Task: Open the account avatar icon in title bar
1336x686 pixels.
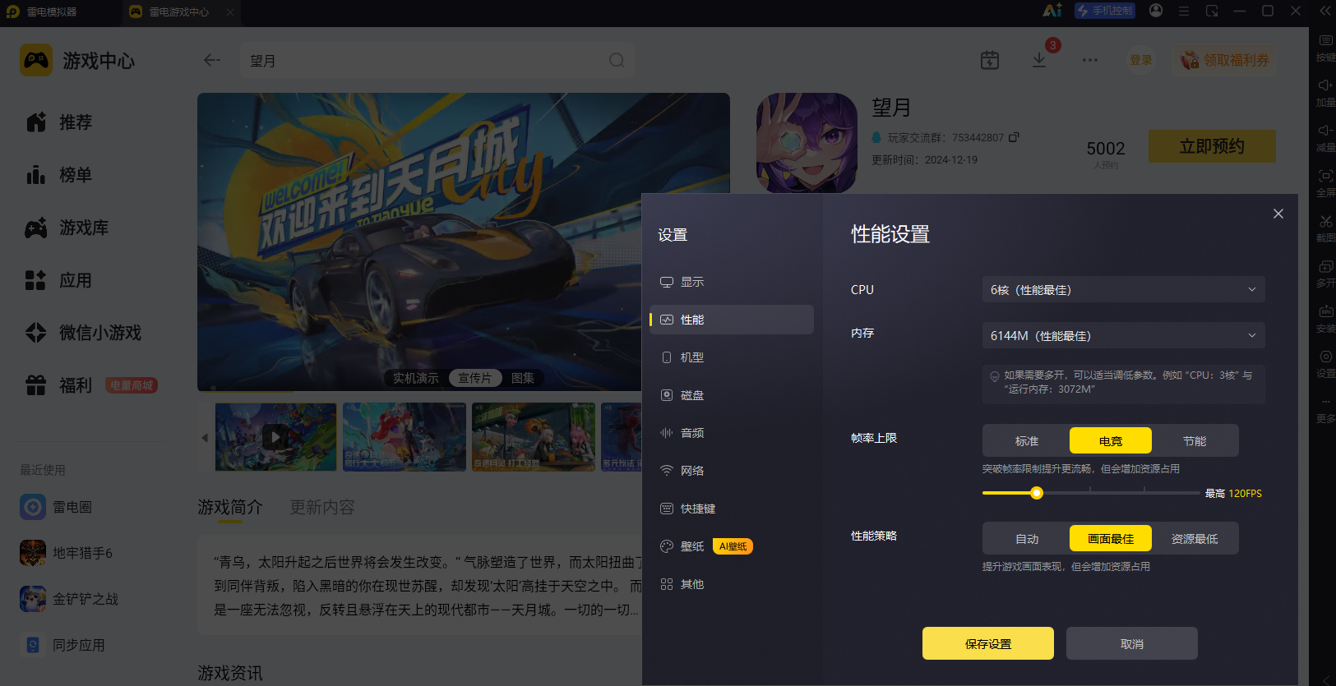Action: (x=1156, y=11)
